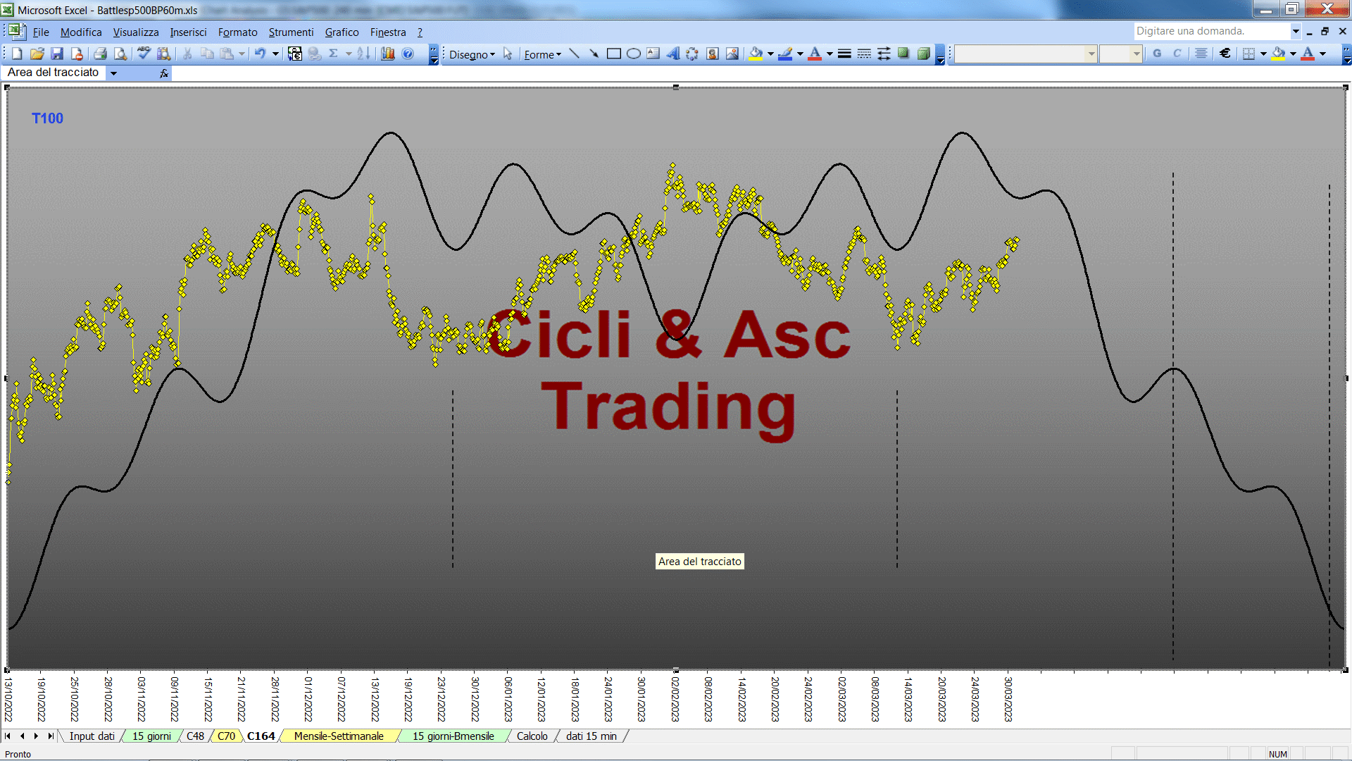Open the Modifica menu
This screenshot has height=761, width=1352.
(x=81, y=32)
